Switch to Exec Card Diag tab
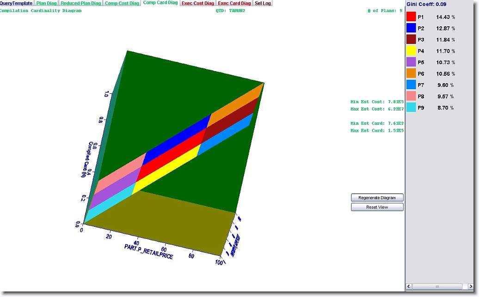Image resolution: width=479 pixels, height=297 pixels. point(234,3)
